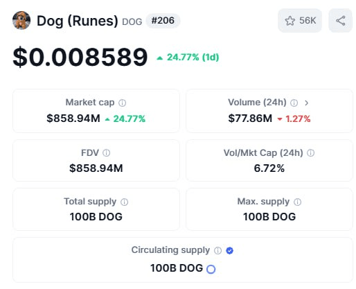Select the FDV $858.94M card

click(x=96, y=161)
